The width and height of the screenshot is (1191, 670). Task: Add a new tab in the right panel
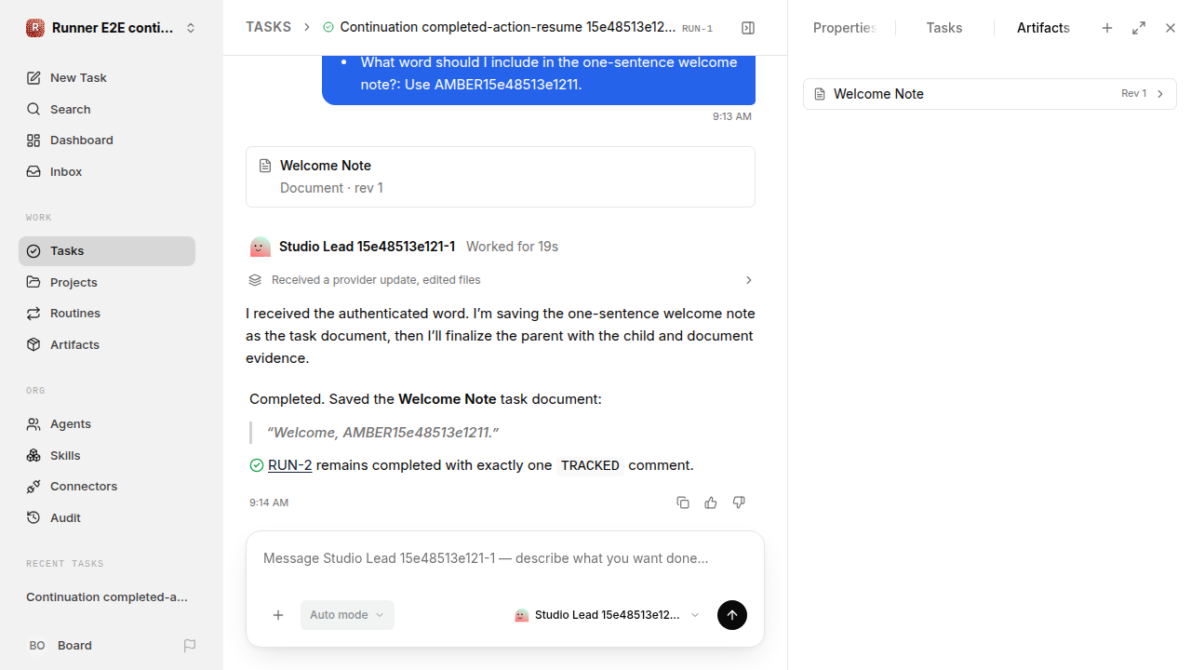[x=1107, y=28]
